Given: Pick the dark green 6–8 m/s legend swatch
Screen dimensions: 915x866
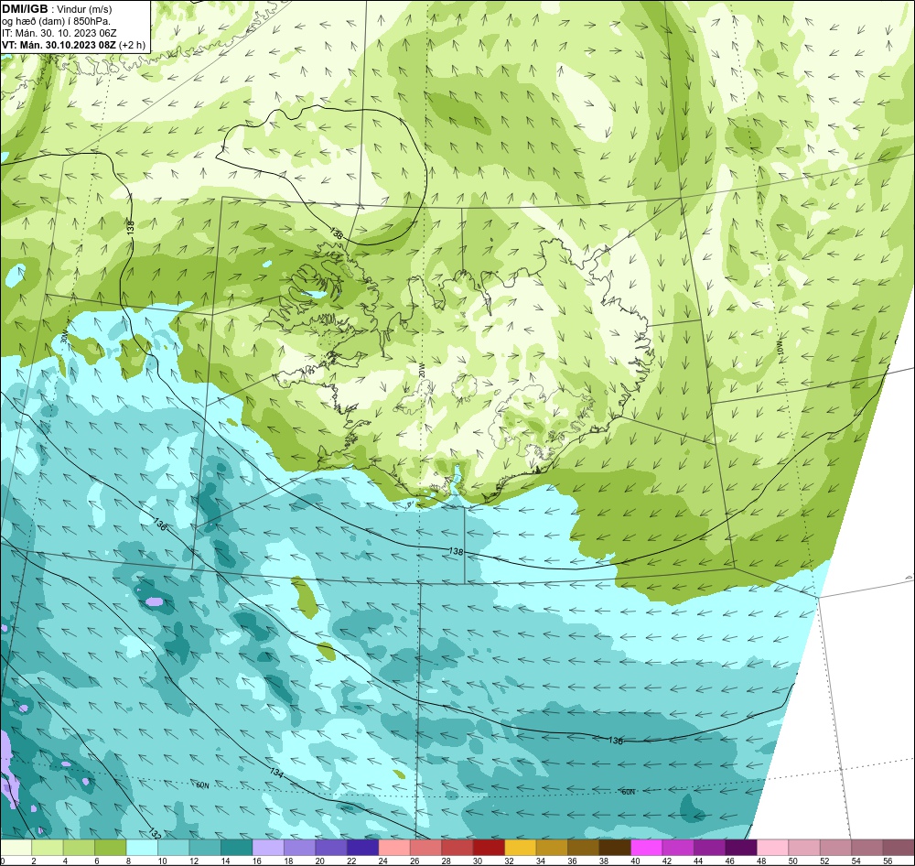Looking at the screenshot, I should [x=111, y=848].
